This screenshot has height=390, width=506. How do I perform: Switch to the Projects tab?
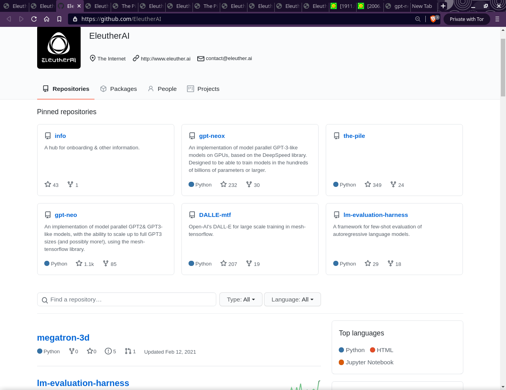[x=203, y=89]
